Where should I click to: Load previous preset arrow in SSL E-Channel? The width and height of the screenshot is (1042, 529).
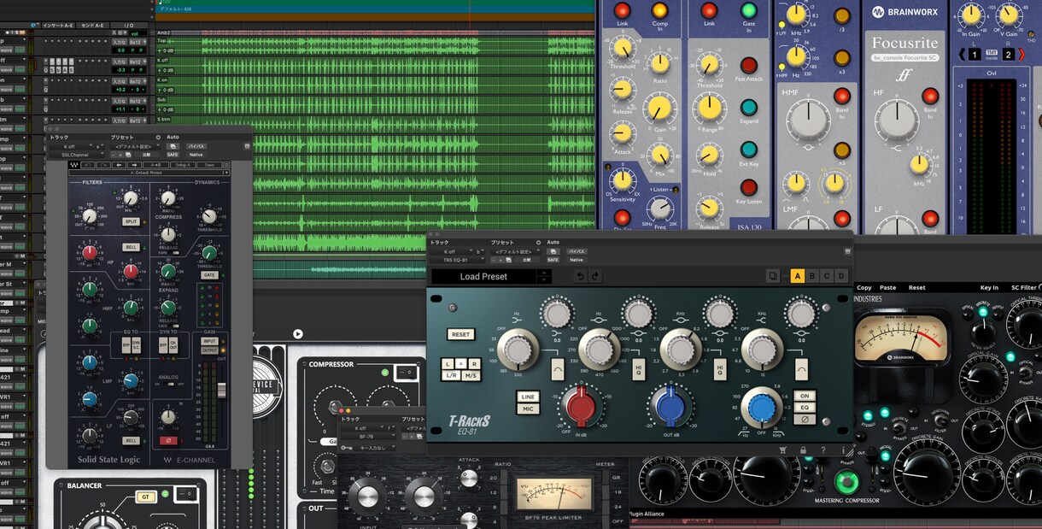coord(119,165)
